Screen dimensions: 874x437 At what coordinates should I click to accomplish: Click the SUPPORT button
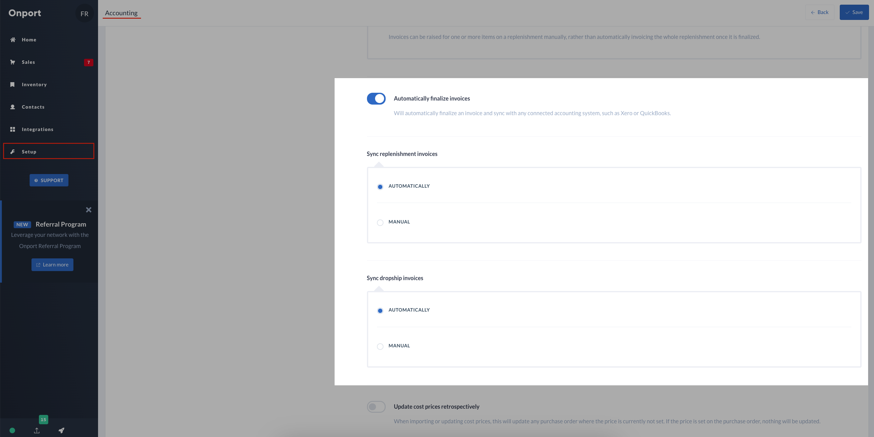pyautogui.click(x=49, y=180)
